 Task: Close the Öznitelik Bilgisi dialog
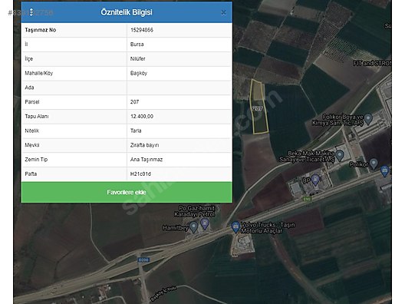tap(223, 12)
